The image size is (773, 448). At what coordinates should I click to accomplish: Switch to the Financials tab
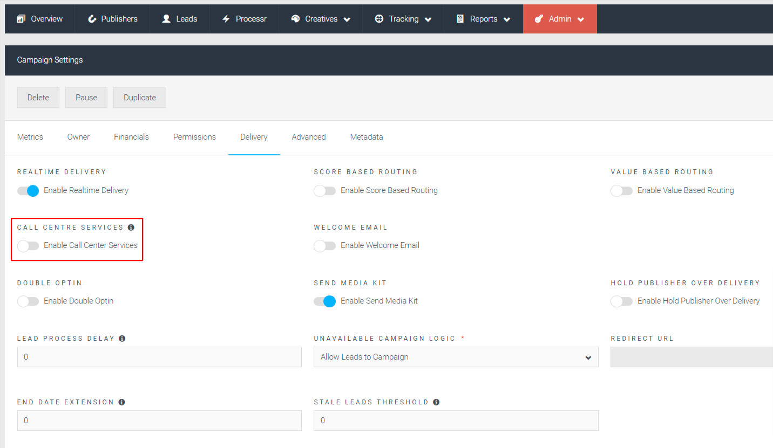click(131, 136)
